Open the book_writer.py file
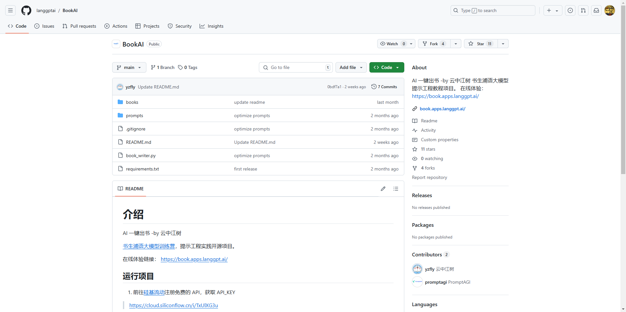Viewport: 626px width, 312px height. coord(141,156)
